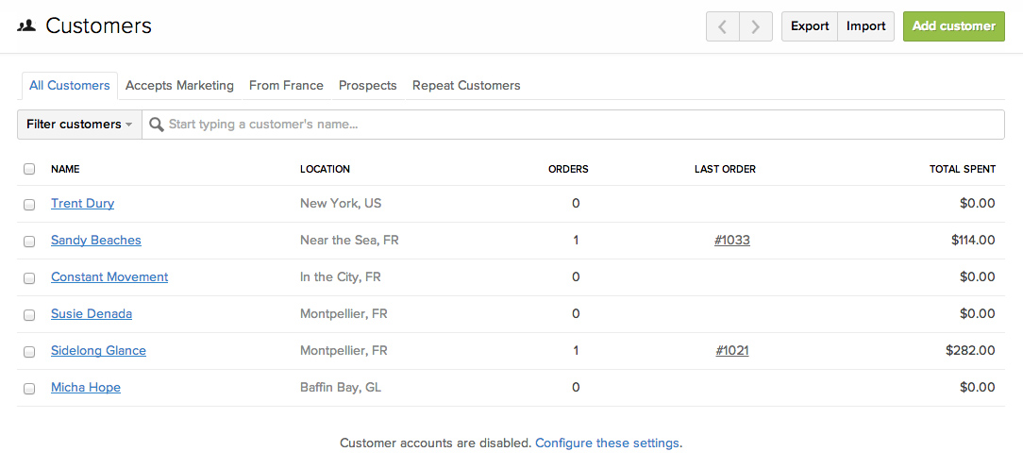Image resolution: width=1023 pixels, height=468 pixels.
Task: Select the Sidelong Glance row checkbox
Action: pos(29,351)
